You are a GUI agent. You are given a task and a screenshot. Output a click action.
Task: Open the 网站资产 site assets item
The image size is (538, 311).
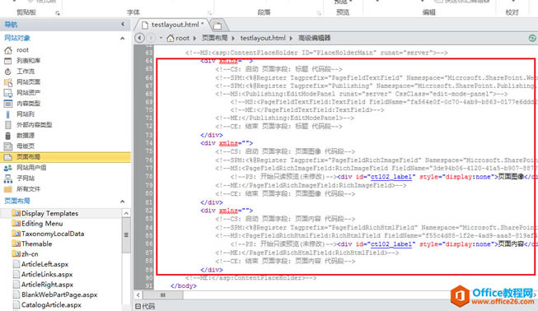[28, 92]
